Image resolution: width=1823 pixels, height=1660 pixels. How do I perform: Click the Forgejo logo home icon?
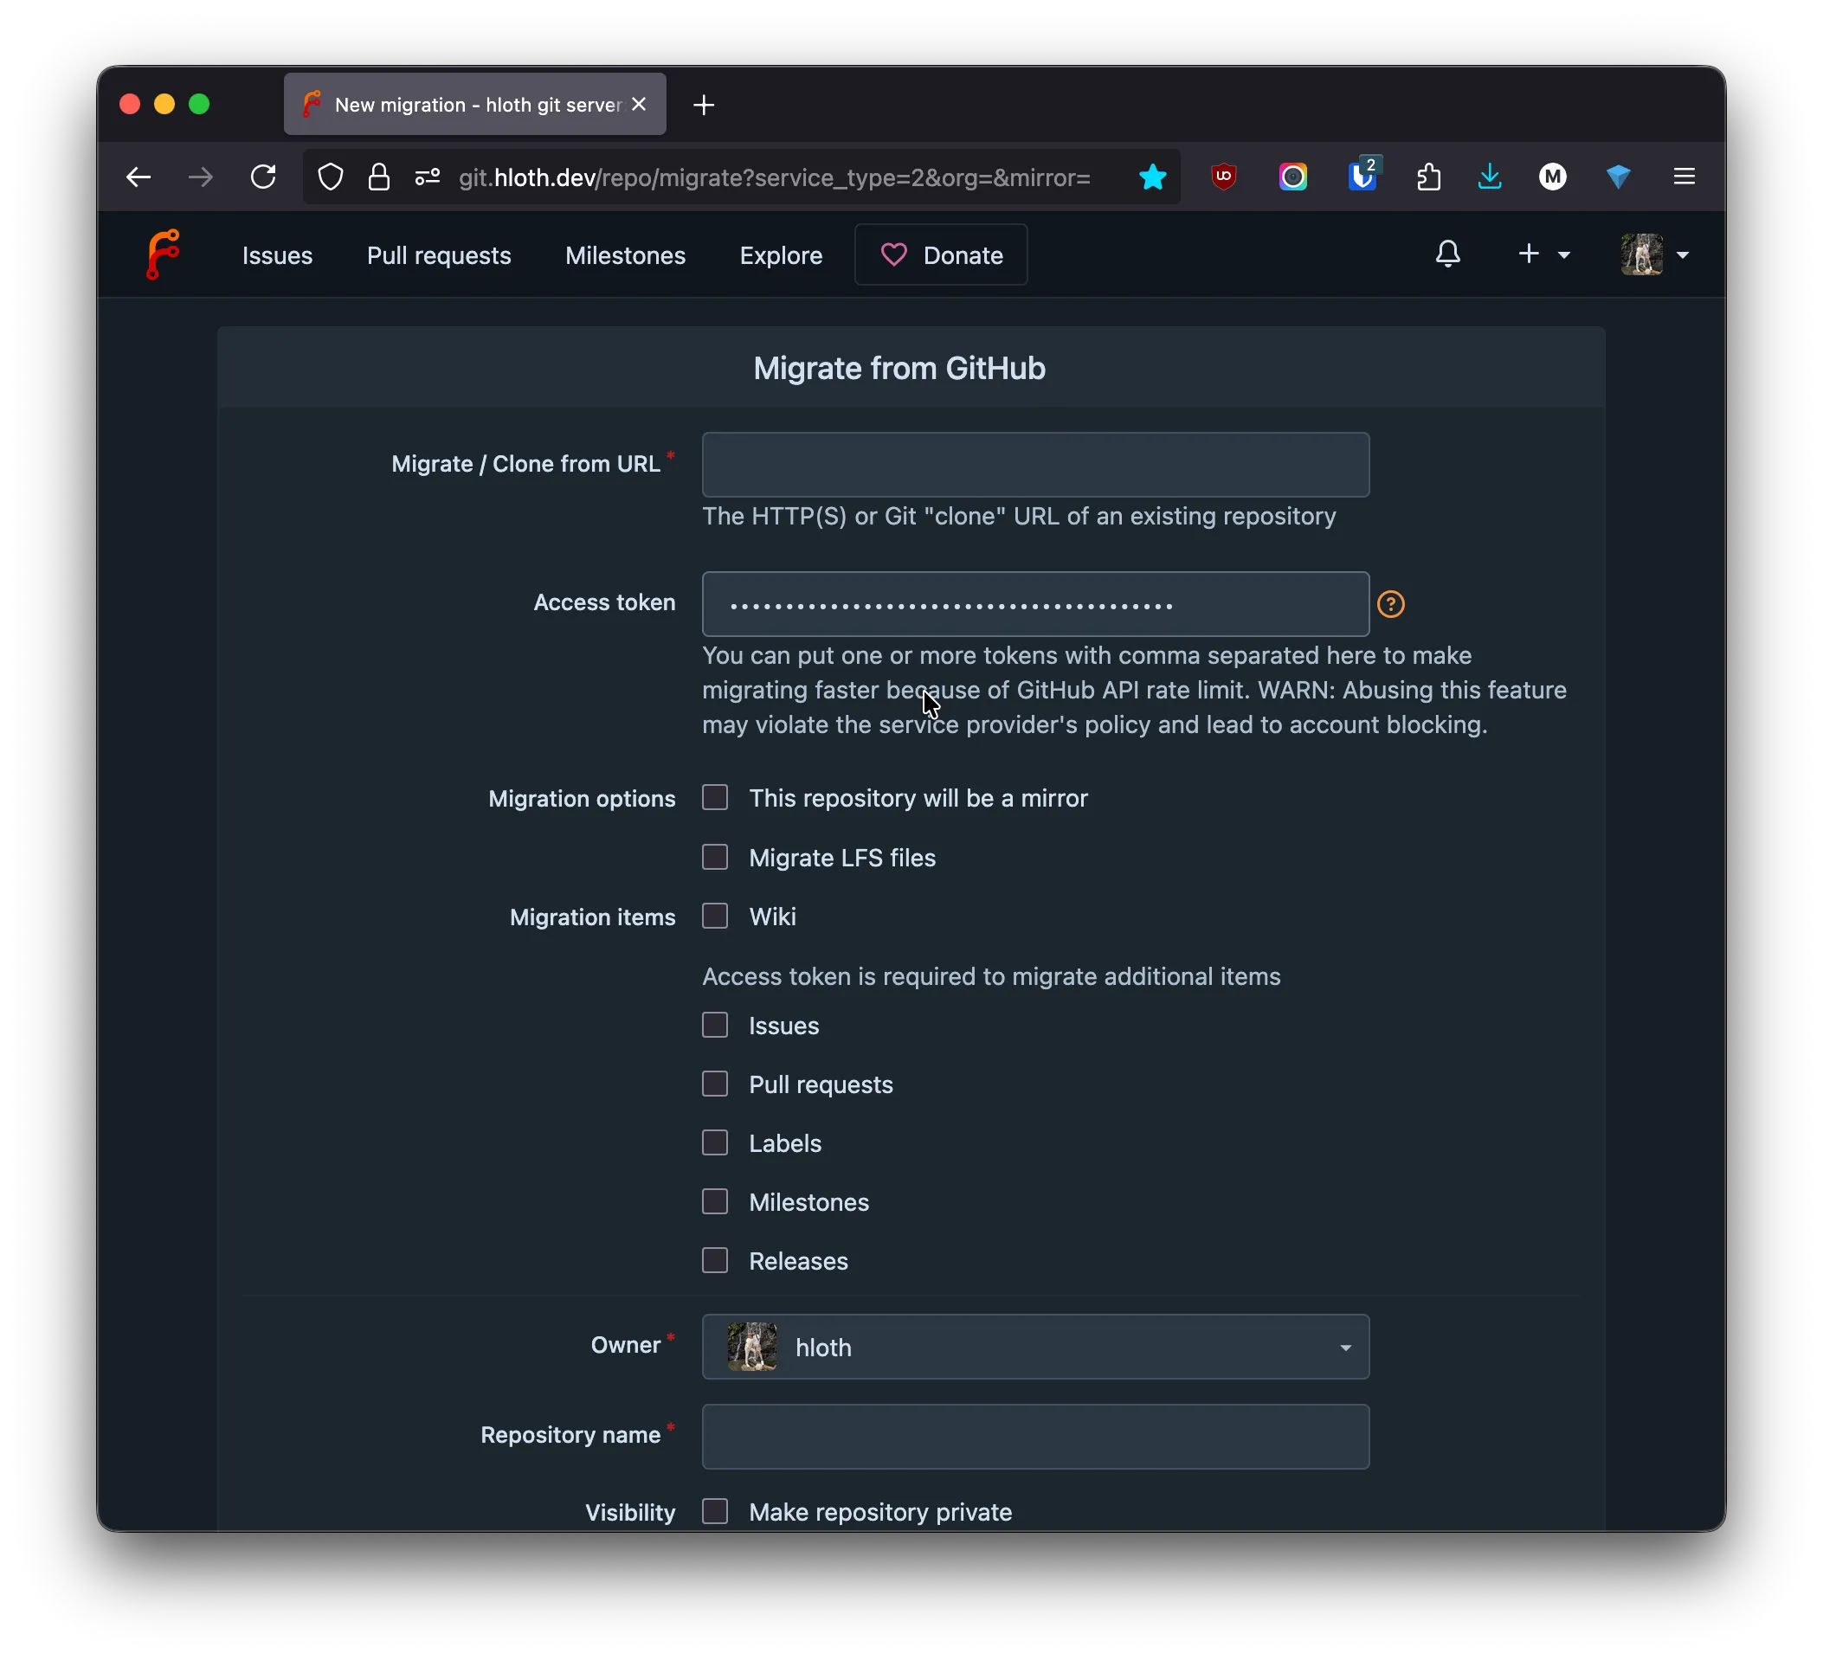point(163,255)
